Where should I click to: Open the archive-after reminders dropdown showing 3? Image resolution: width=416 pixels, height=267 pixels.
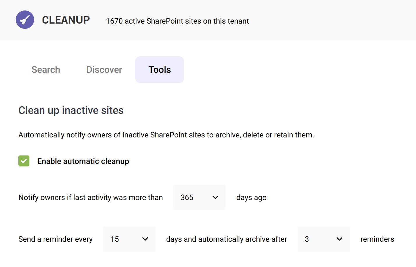coord(324,239)
